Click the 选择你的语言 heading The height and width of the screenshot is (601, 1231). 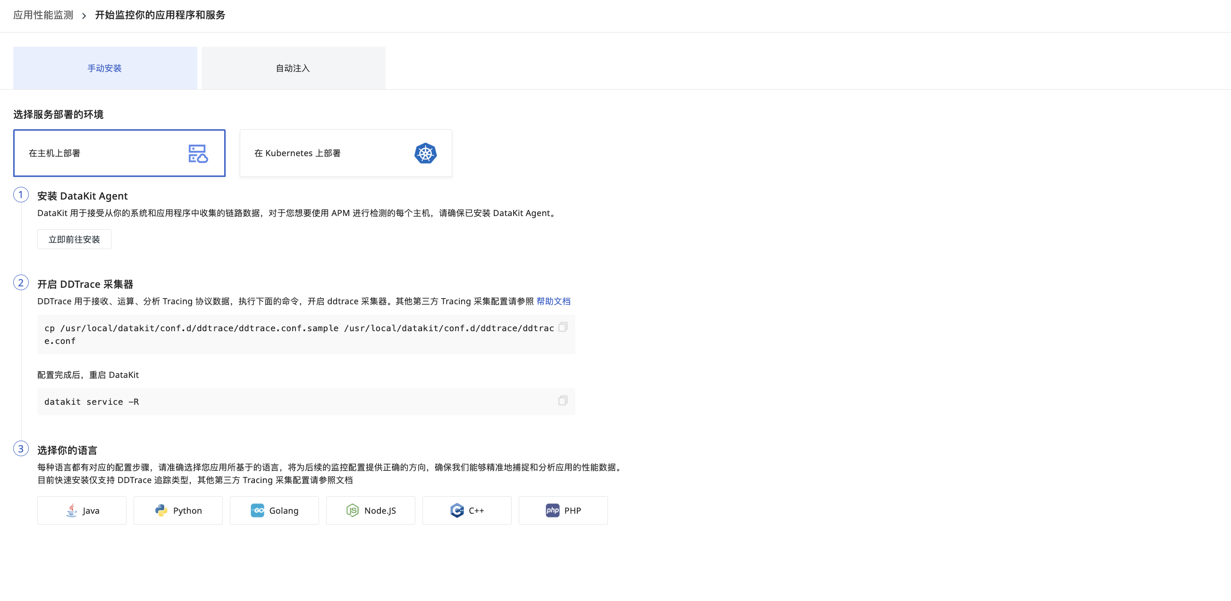[x=67, y=450]
